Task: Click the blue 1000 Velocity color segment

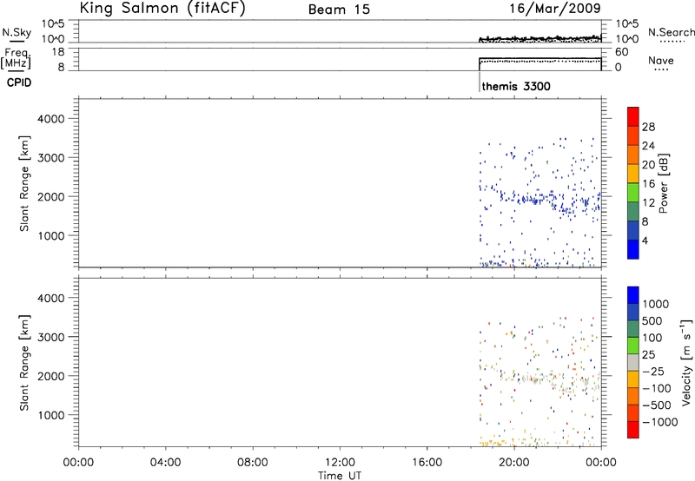Action: (x=633, y=295)
